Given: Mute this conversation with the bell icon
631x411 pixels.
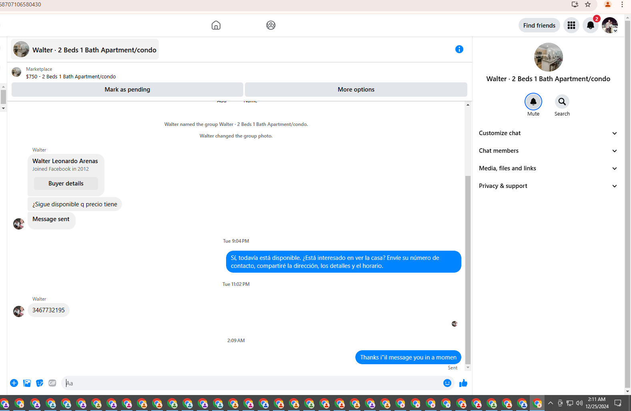Looking at the screenshot, I should [x=533, y=102].
